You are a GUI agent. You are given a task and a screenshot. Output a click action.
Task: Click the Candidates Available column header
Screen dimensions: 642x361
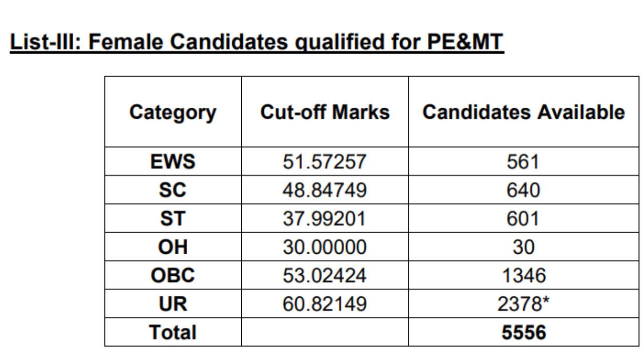[524, 112]
